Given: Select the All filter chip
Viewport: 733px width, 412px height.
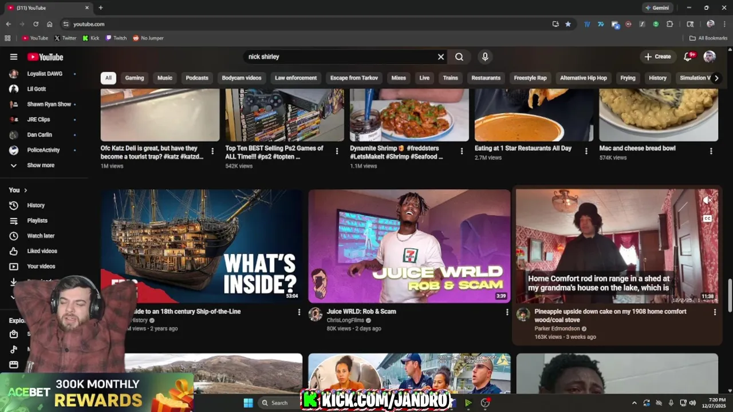Looking at the screenshot, I should coord(108,78).
